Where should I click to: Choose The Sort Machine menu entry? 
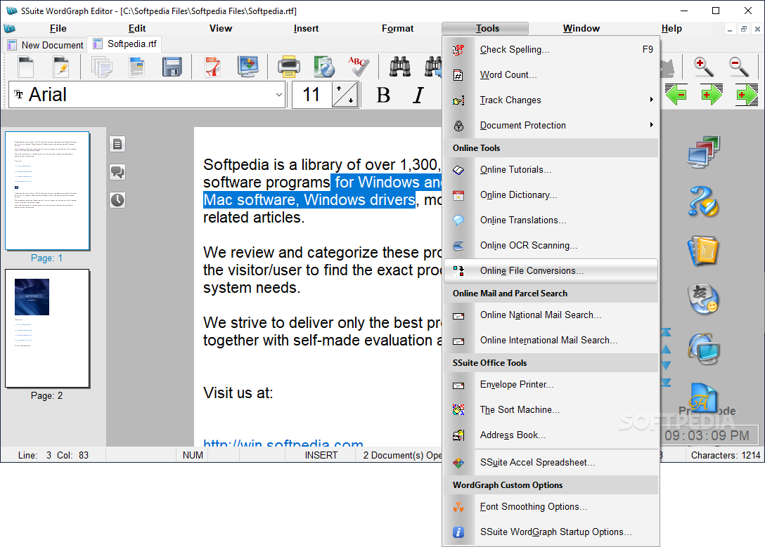pos(551,409)
